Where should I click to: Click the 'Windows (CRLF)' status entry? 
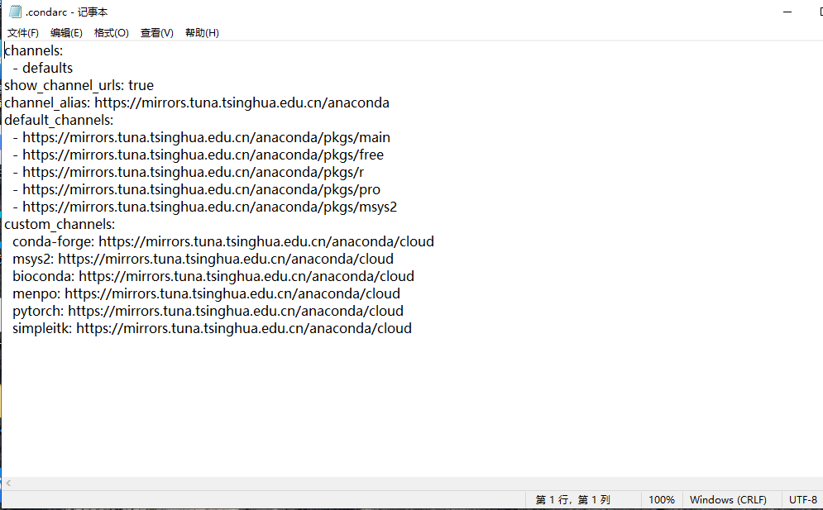click(x=728, y=500)
